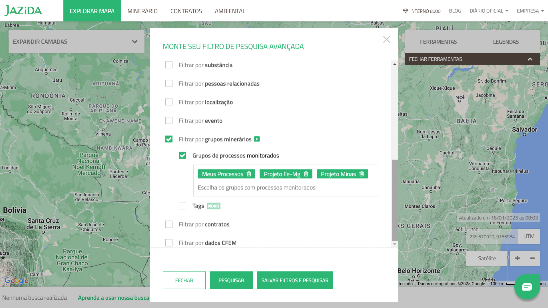
Task: Click the coordinates field 23S 570929
Action: click(492, 237)
